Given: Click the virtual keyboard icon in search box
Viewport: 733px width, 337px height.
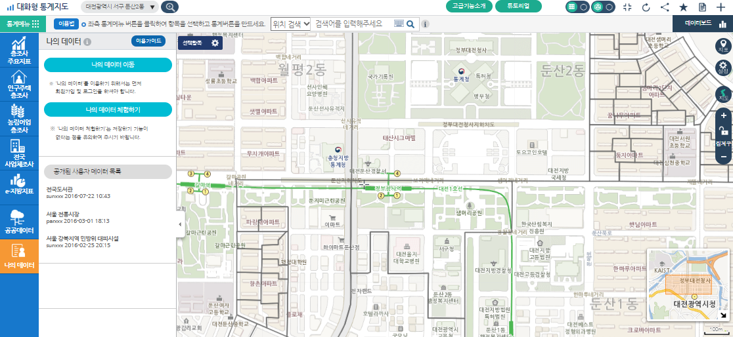Looking at the screenshot, I should click(399, 24).
